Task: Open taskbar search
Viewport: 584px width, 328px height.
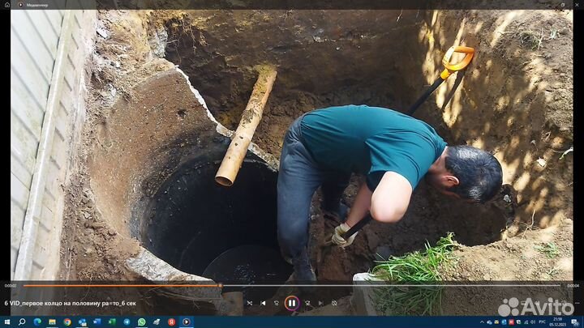Action: click(x=22, y=322)
